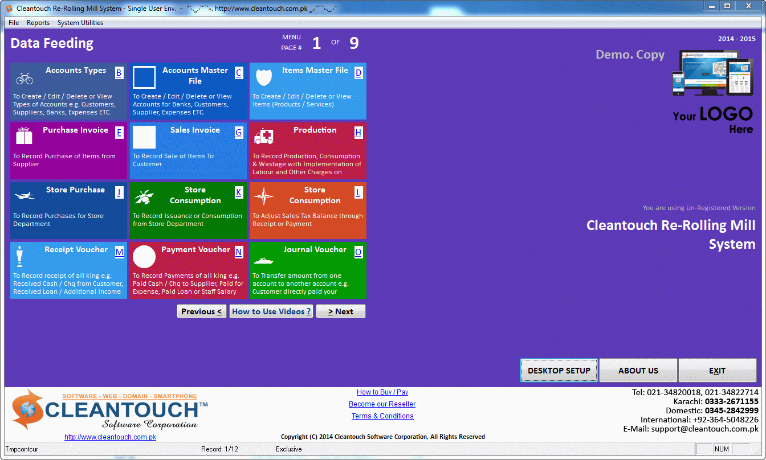Screen dimensions: 766x460
Task: Click shortcut letter M on Receipt Voucher
Action: point(119,252)
